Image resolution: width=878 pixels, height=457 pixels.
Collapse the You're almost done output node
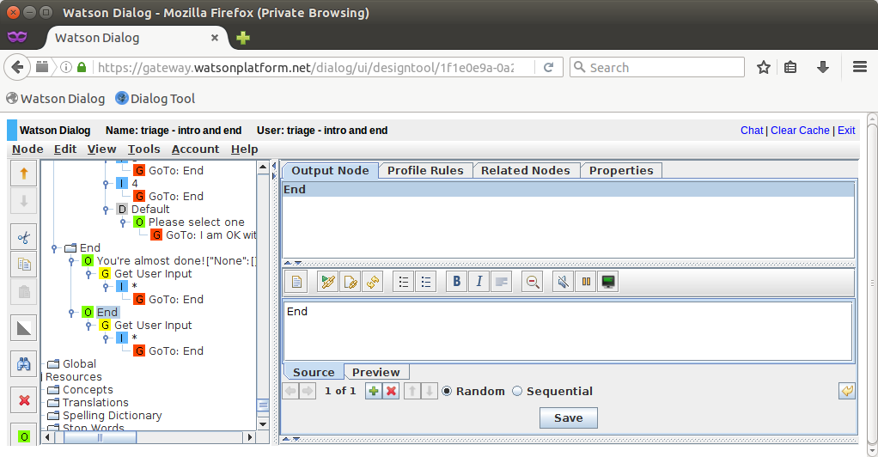coord(71,261)
